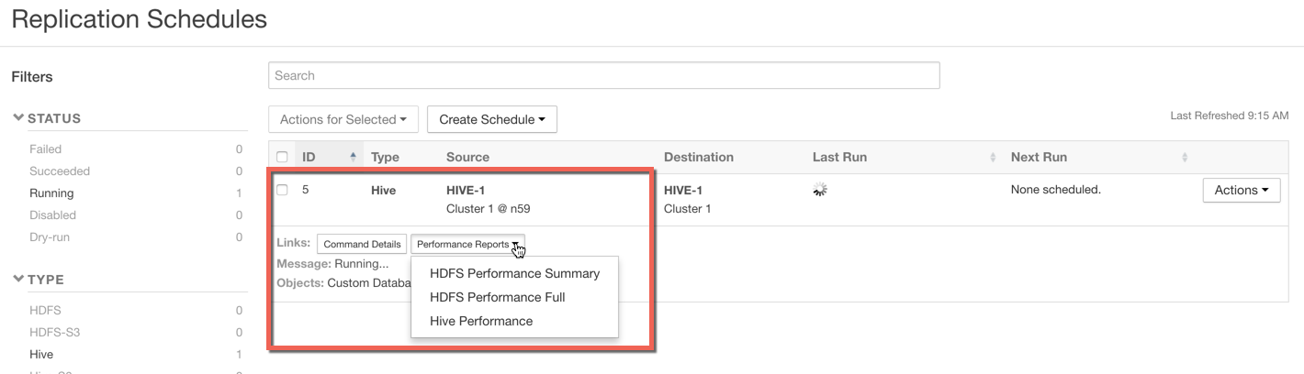Viewport: 1304px width, 374px height.
Task: Filter schedules by Running status
Action: (51, 193)
